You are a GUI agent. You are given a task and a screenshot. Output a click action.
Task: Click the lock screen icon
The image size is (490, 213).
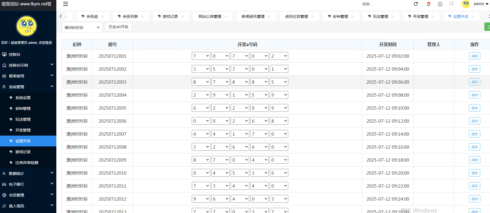[440, 4]
